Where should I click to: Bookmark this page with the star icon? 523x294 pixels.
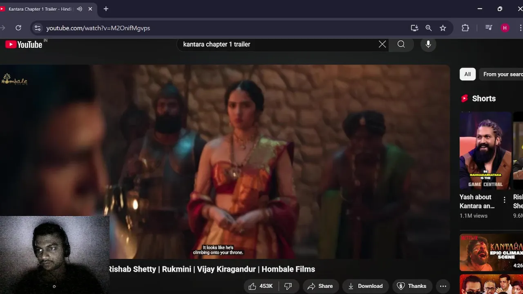443,28
